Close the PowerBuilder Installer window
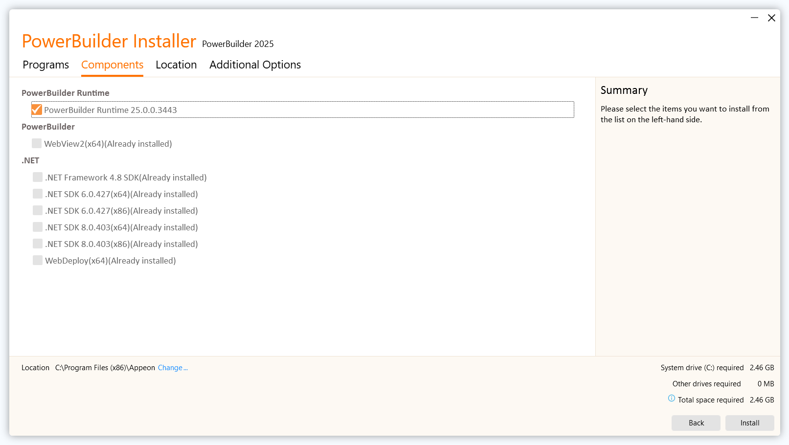The image size is (789, 445). pos(771,18)
